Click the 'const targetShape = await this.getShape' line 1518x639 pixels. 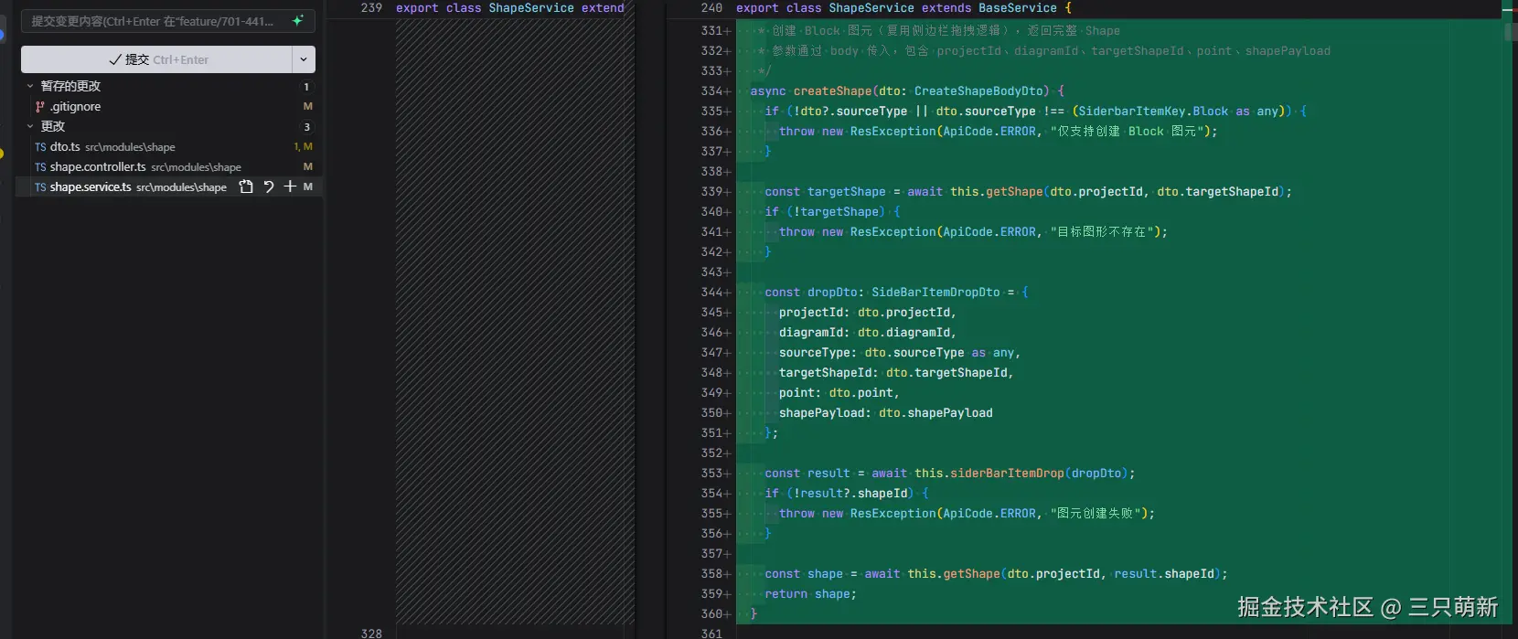pyautogui.click(x=1028, y=191)
